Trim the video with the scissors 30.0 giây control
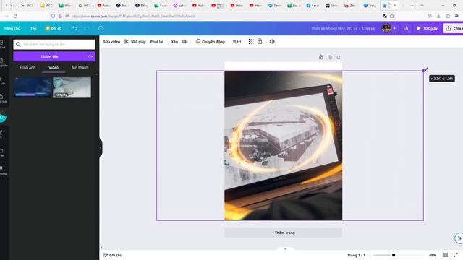This screenshot has width=463, height=260. (135, 42)
